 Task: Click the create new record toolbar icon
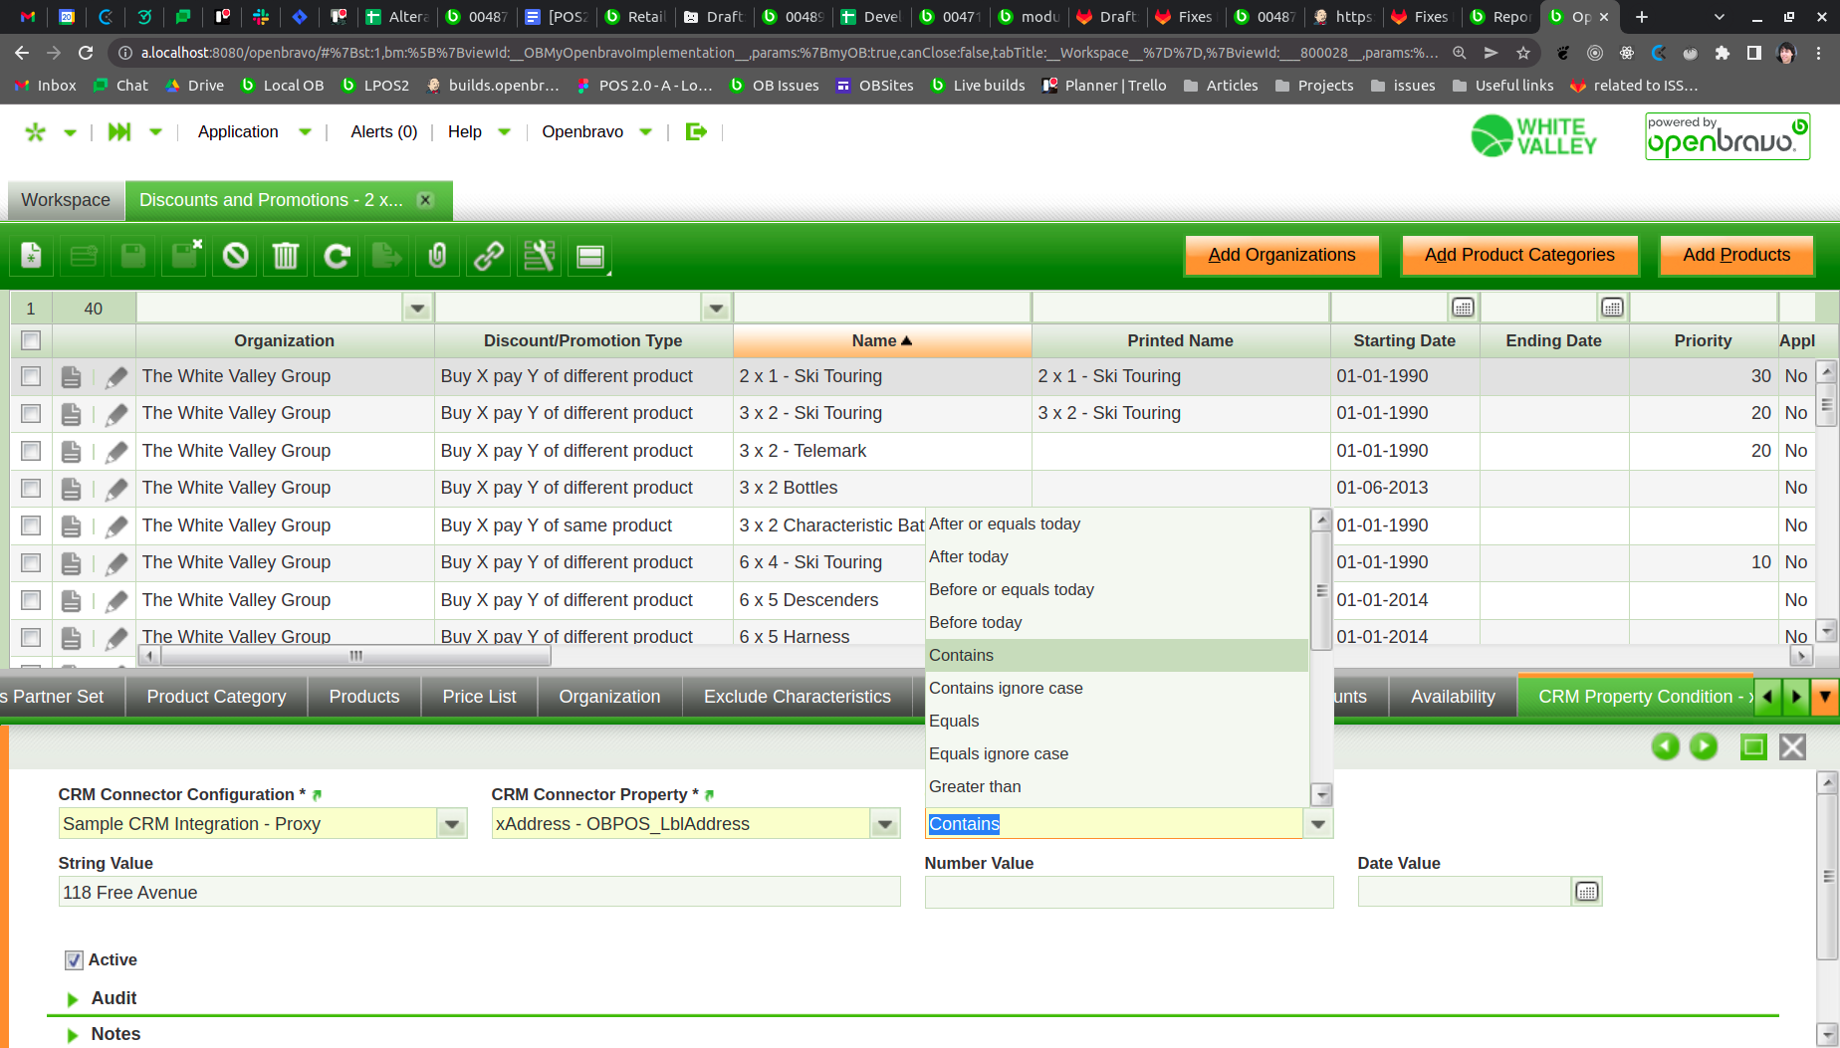32,257
